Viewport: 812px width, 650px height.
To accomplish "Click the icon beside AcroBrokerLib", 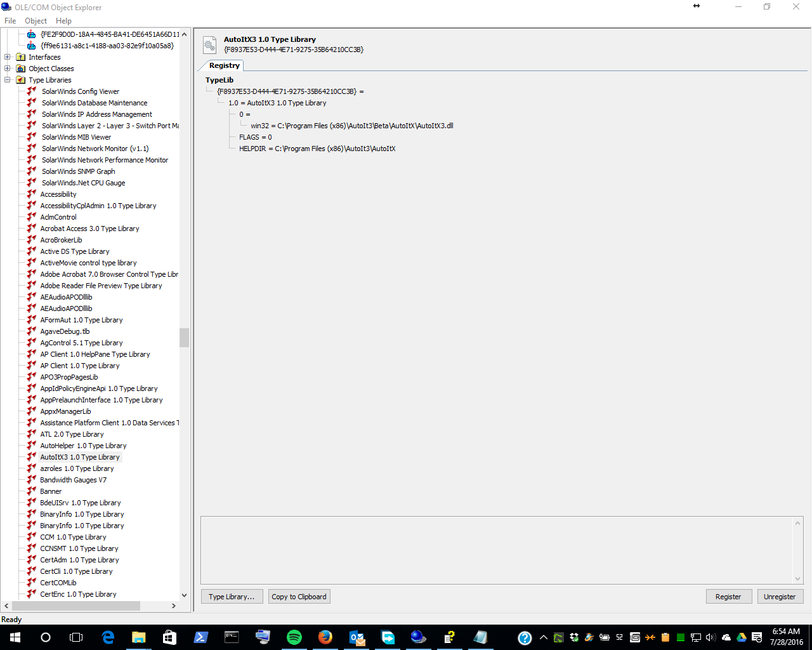I will coord(31,240).
